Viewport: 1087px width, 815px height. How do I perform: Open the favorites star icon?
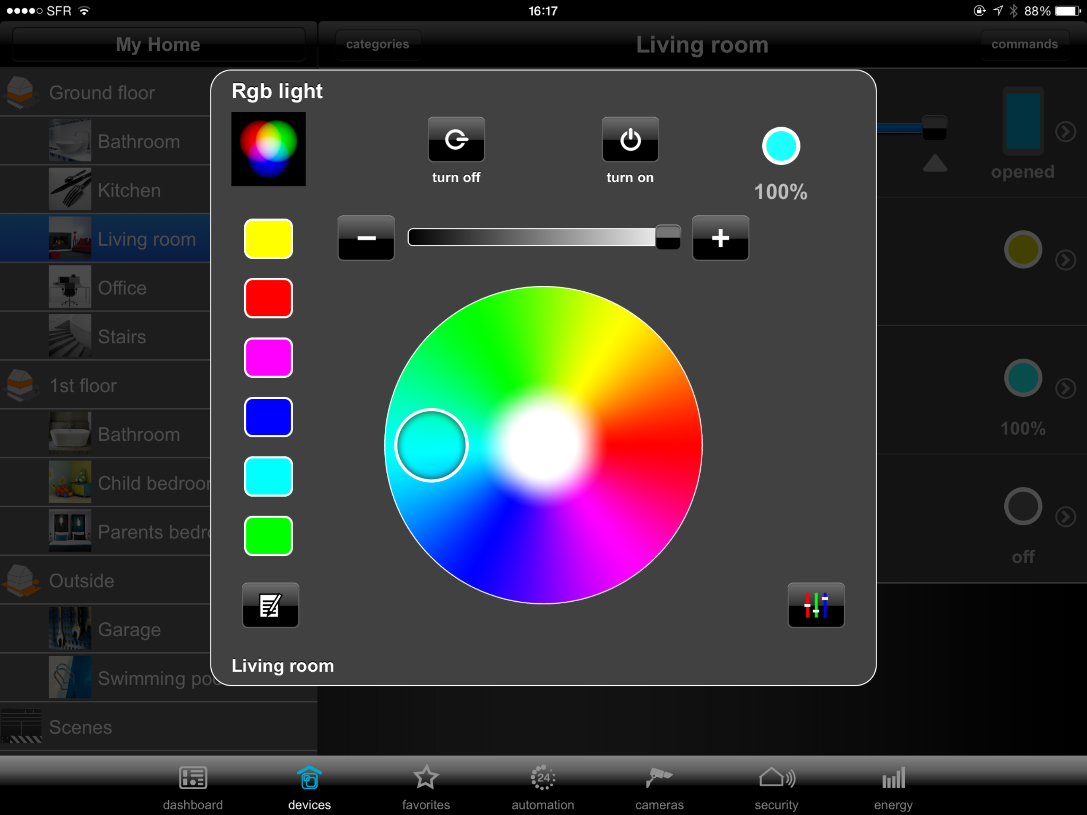tap(426, 778)
